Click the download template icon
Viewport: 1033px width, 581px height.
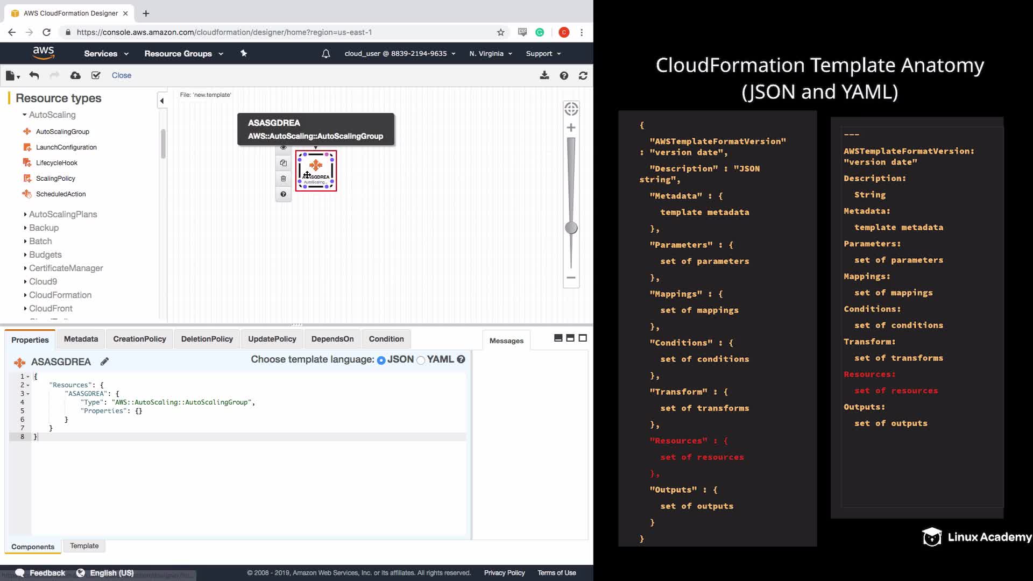[544, 75]
